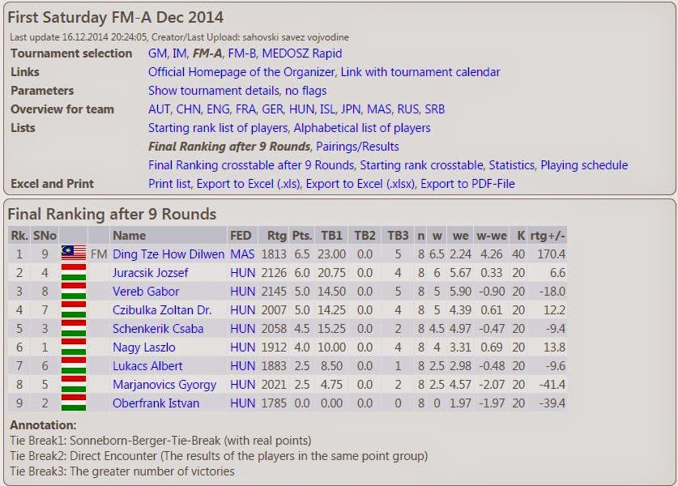Viewport: 678px width, 486px height.
Task: Click the Malaysian flag icon beside Ding Tze How Dilwen
Action: click(x=74, y=253)
